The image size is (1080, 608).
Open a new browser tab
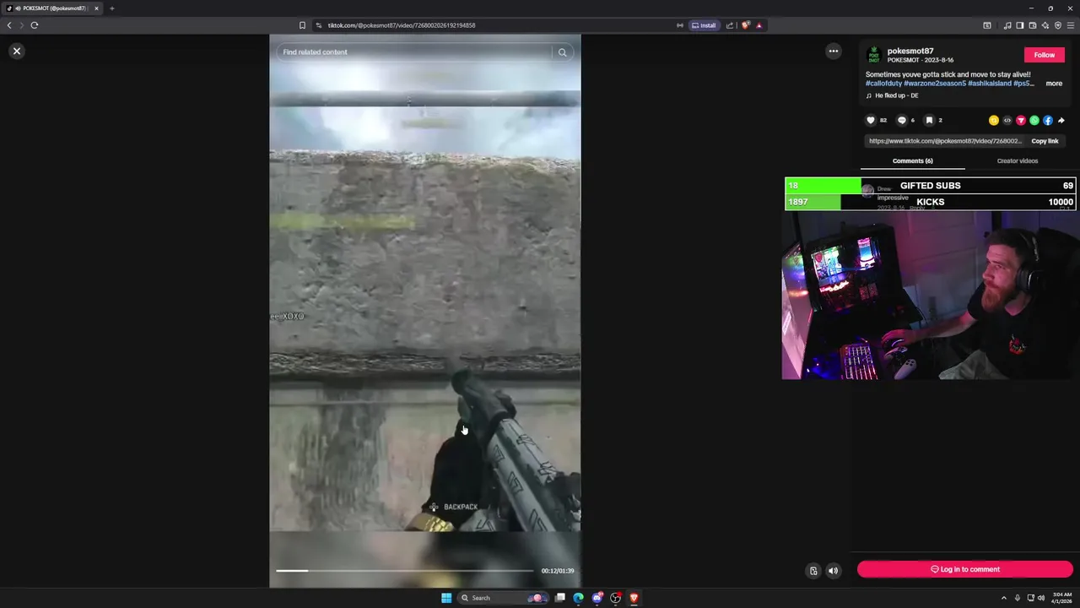click(x=111, y=8)
